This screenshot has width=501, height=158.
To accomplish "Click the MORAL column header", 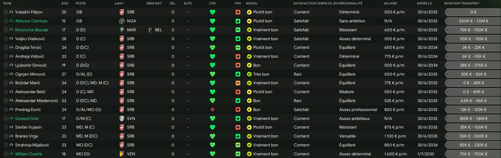I will 252,3.
